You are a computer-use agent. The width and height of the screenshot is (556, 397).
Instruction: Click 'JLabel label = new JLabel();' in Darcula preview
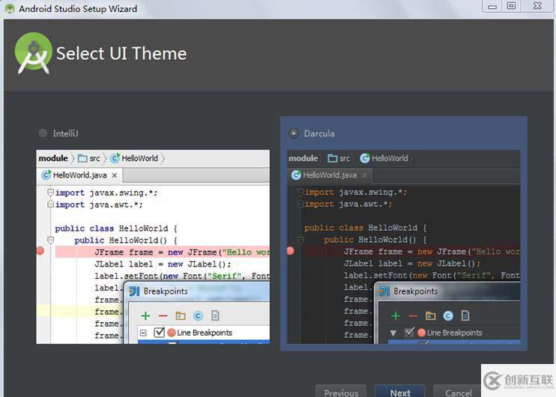(x=412, y=264)
